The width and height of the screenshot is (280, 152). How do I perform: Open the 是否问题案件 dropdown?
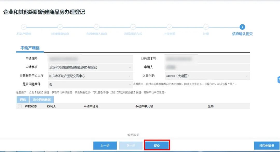129,84
